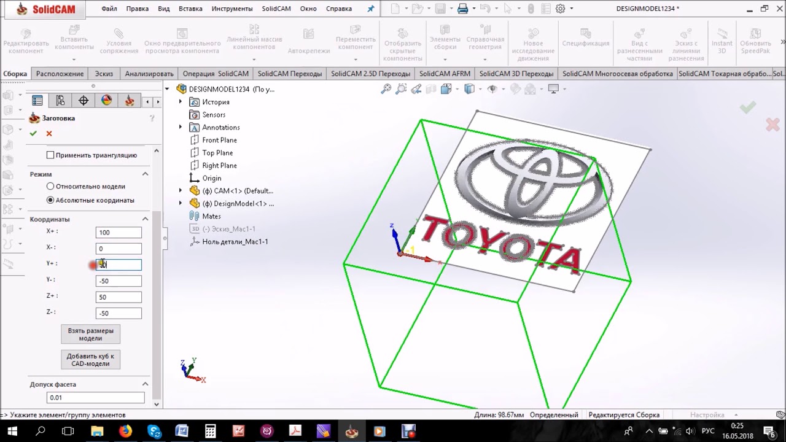The width and height of the screenshot is (786, 442).
Task: Click the Взять размеры модели button
Action: pyautogui.click(x=90, y=335)
